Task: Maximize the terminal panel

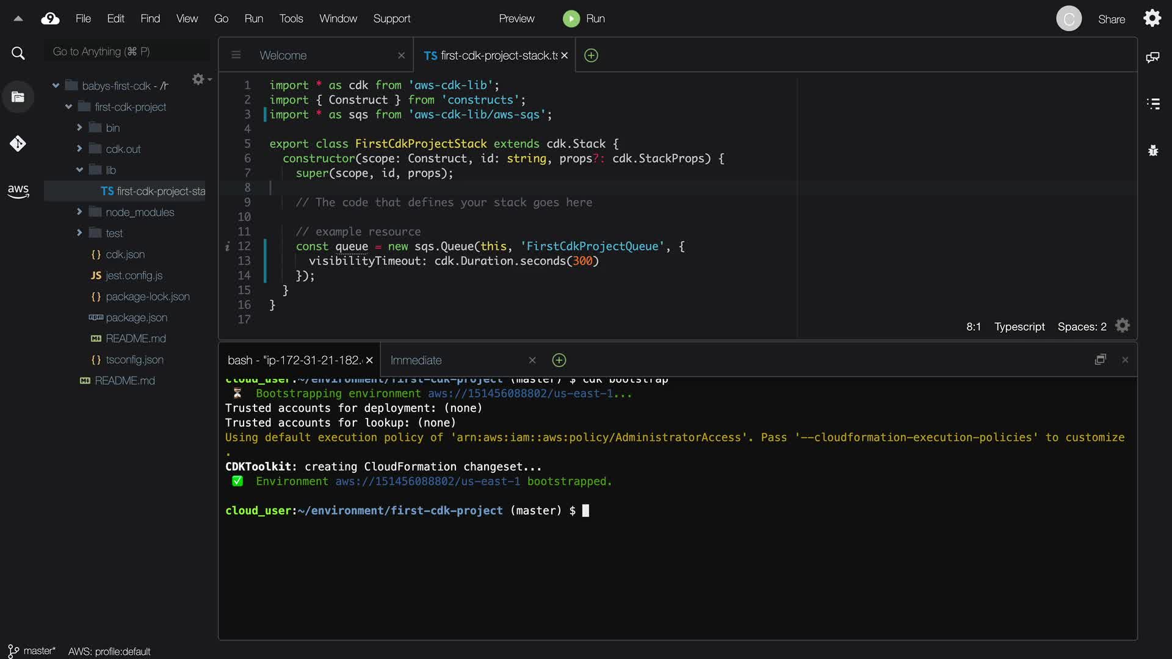Action: coord(1100,360)
